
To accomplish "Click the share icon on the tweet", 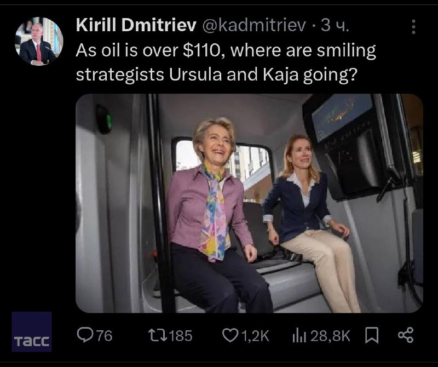I will coord(405,335).
